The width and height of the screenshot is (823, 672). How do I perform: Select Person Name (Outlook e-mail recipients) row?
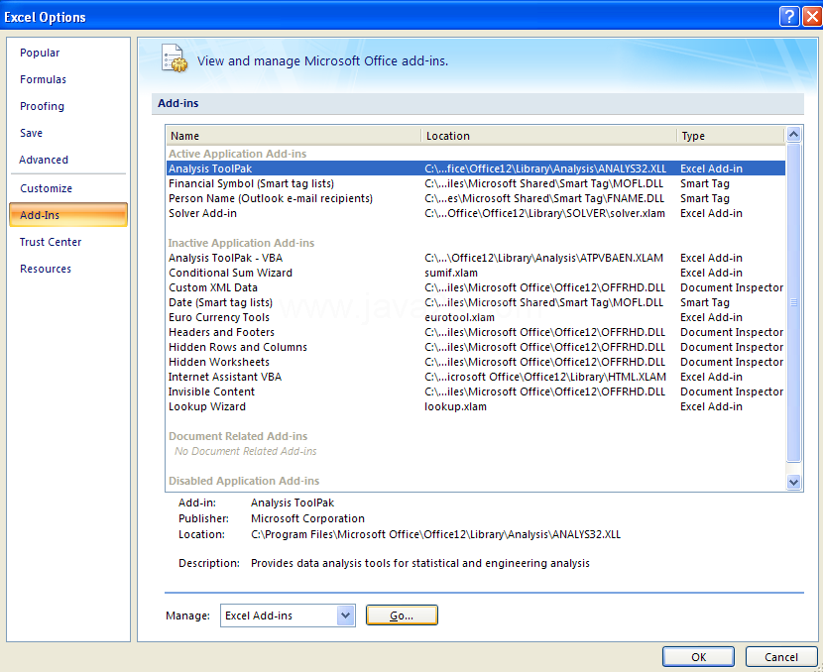coord(476,198)
